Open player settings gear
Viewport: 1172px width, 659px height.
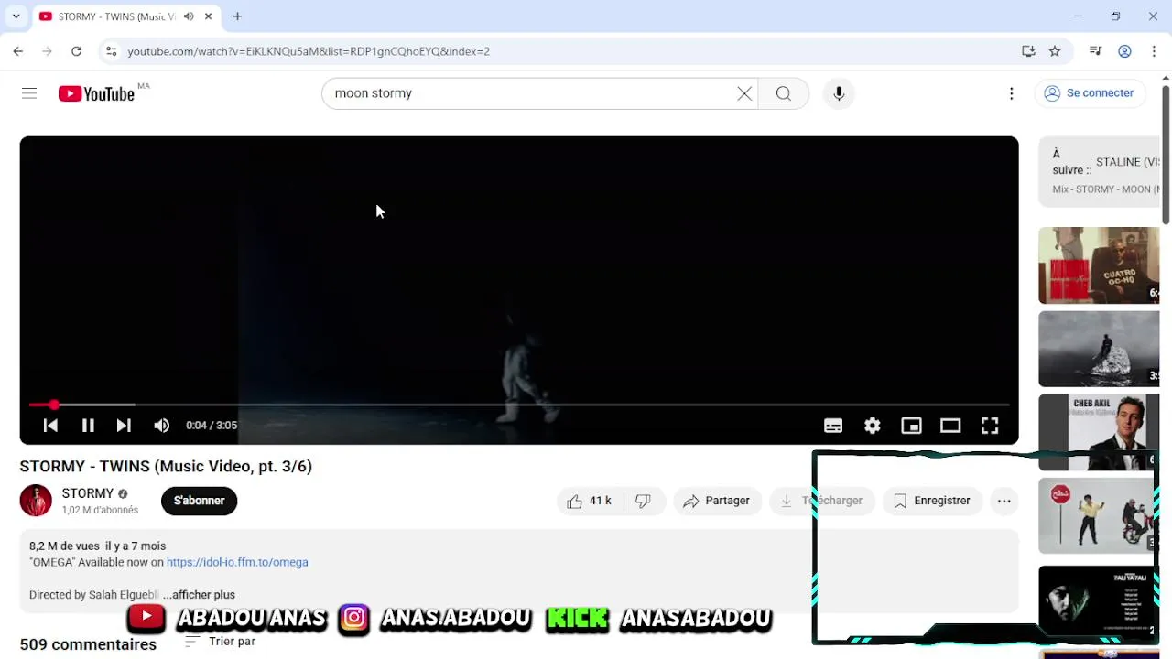click(873, 426)
